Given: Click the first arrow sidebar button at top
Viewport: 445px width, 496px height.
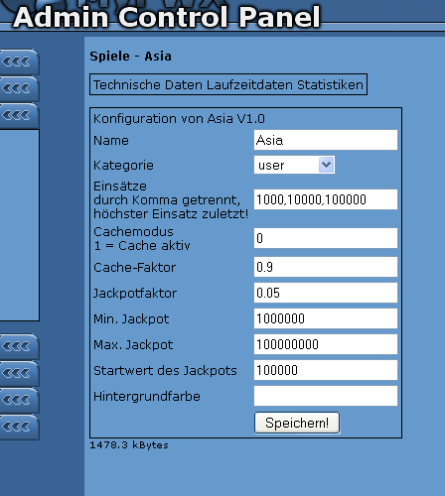Looking at the screenshot, I should click(x=19, y=62).
